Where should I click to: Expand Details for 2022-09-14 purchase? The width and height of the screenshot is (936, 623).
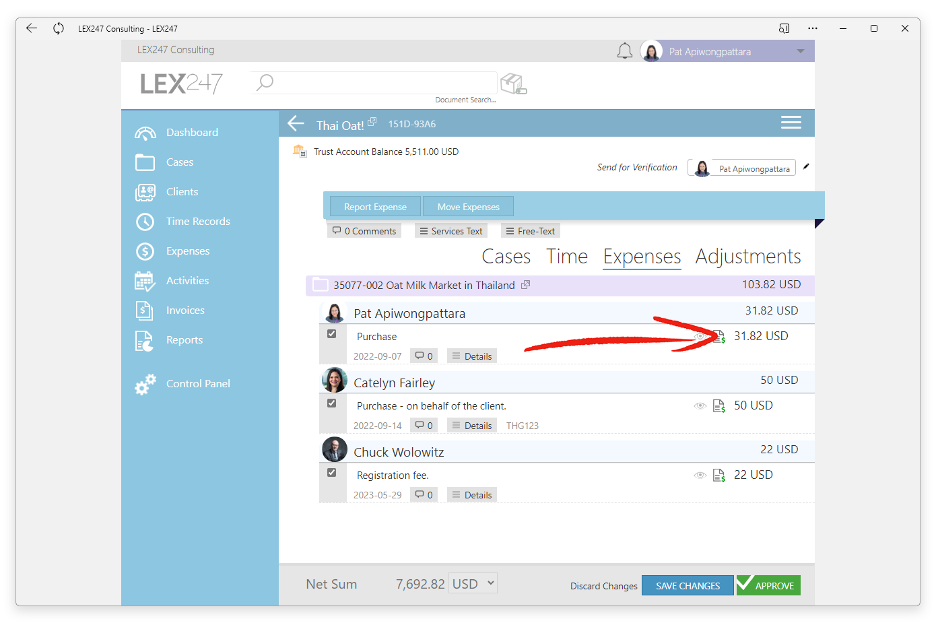point(472,426)
